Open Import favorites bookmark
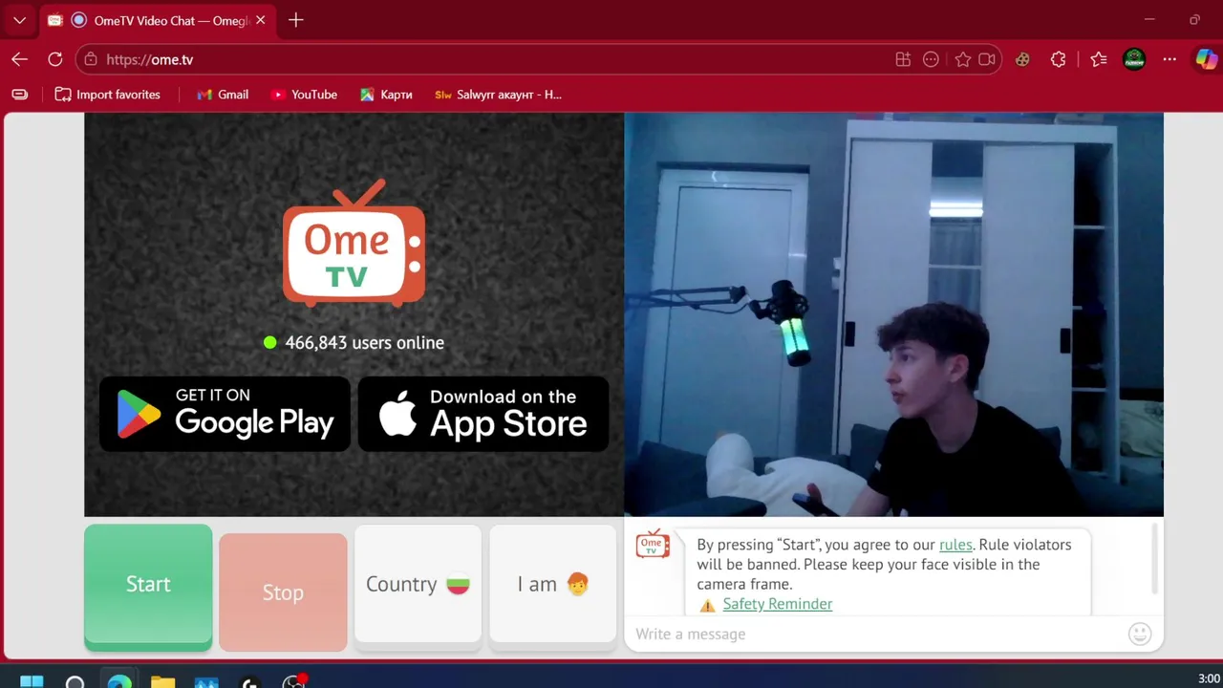The image size is (1223, 688). [x=107, y=95]
